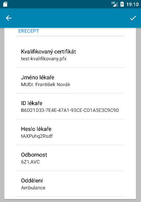Viewport: 141px width, 202px height.
Task: Tap MUDr. František Novák value
Action: point(46,85)
